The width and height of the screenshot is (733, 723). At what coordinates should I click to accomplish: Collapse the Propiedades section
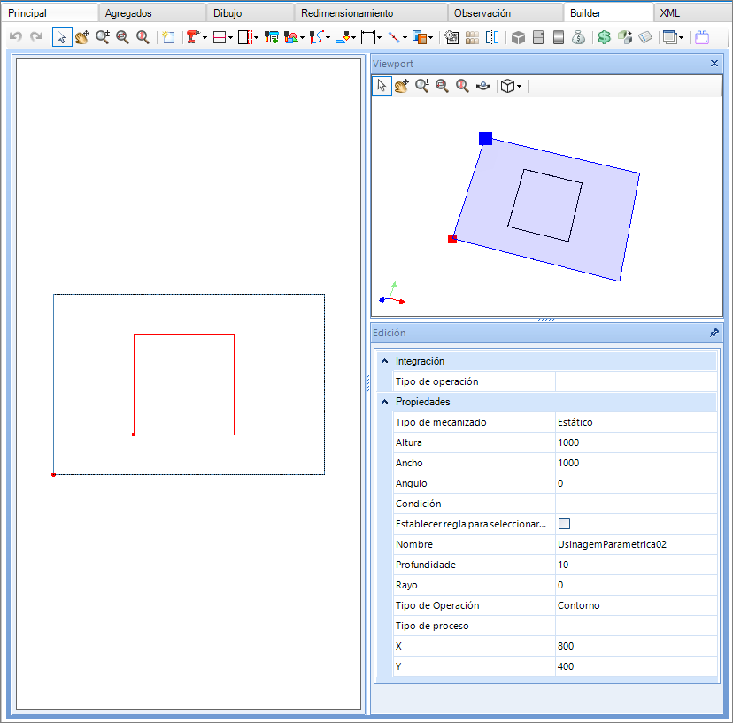tap(385, 402)
